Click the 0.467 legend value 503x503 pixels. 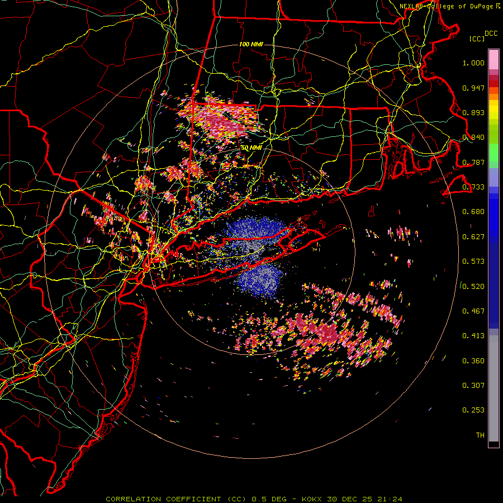(x=473, y=311)
